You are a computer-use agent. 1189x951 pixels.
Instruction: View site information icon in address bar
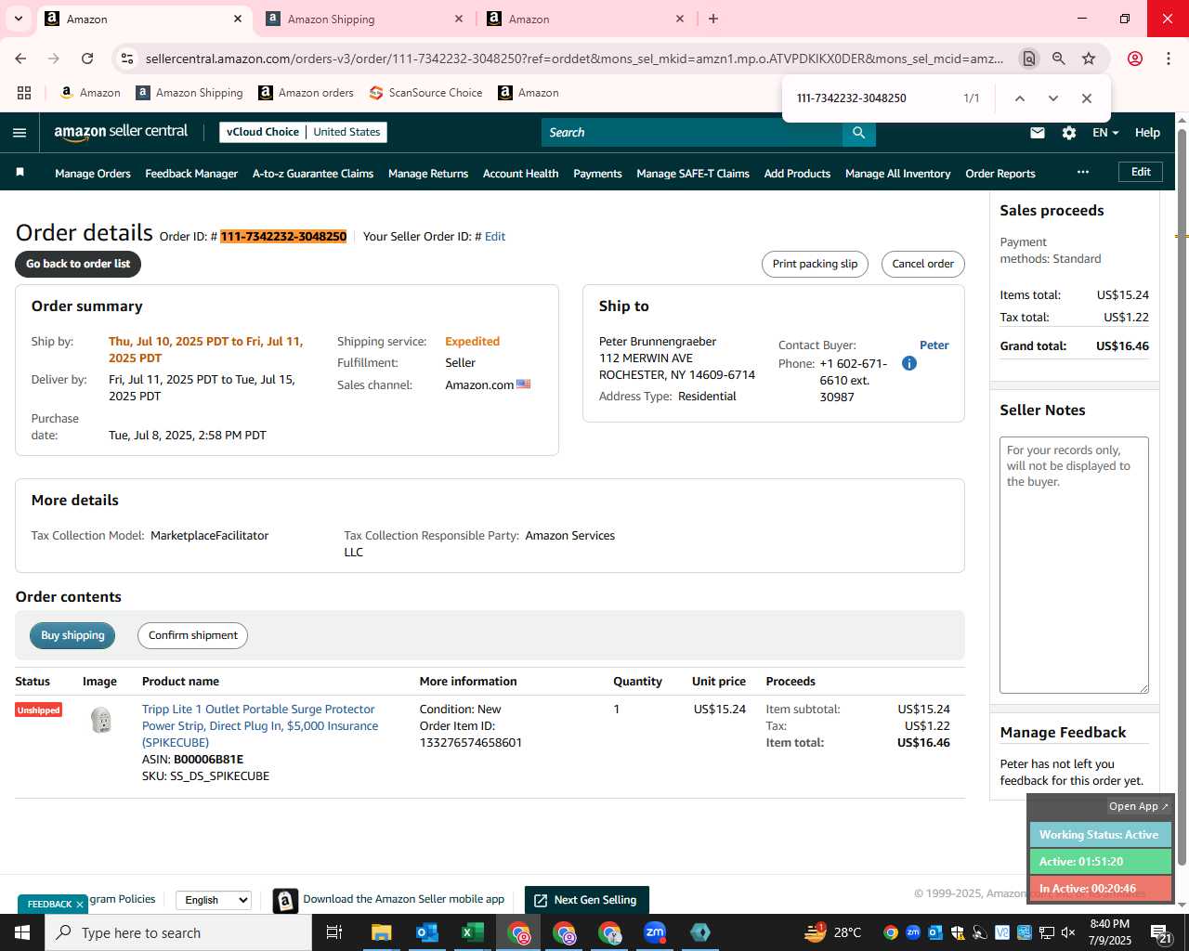pos(127,59)
